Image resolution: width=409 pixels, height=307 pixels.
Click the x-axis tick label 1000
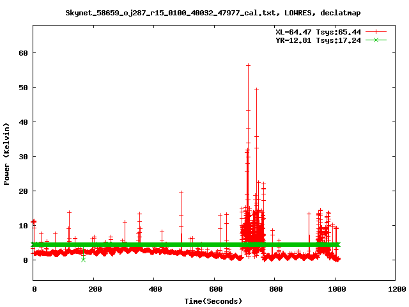coord(337,289)
